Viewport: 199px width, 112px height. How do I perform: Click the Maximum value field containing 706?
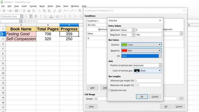(x=149, y=35)
